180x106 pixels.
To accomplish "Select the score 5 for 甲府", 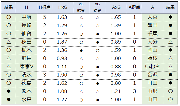I will click(x=45, y=17).
